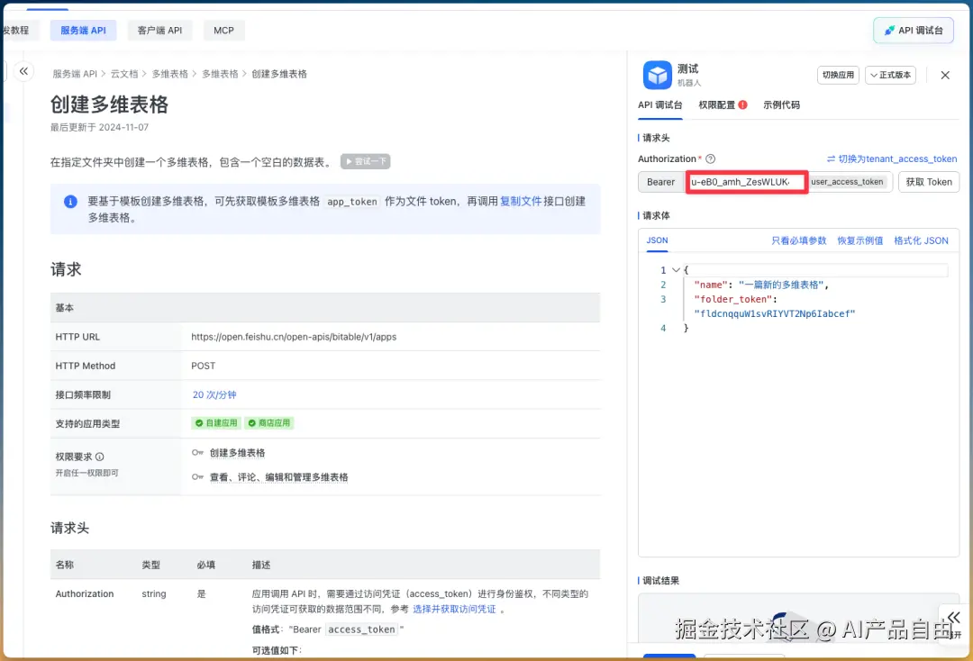Image resolution: width=973 pixels, height=661 pixels.
Task: Collapse the left sidebar with the double-chevron icon
Action: [23, 70]
